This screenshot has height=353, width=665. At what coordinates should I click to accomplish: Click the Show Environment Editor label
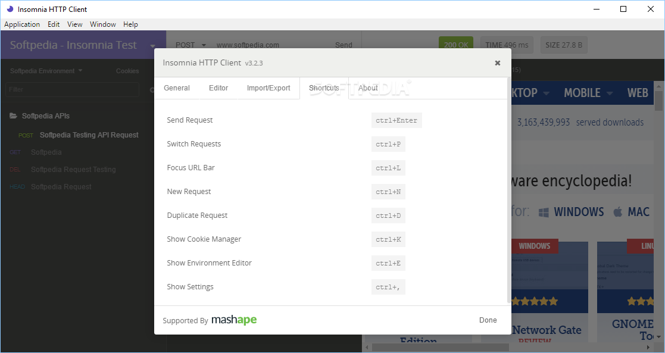coord(209,263)
